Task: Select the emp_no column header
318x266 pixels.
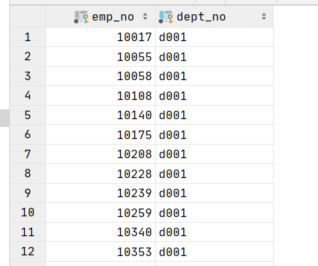Action: pos(100,16)
